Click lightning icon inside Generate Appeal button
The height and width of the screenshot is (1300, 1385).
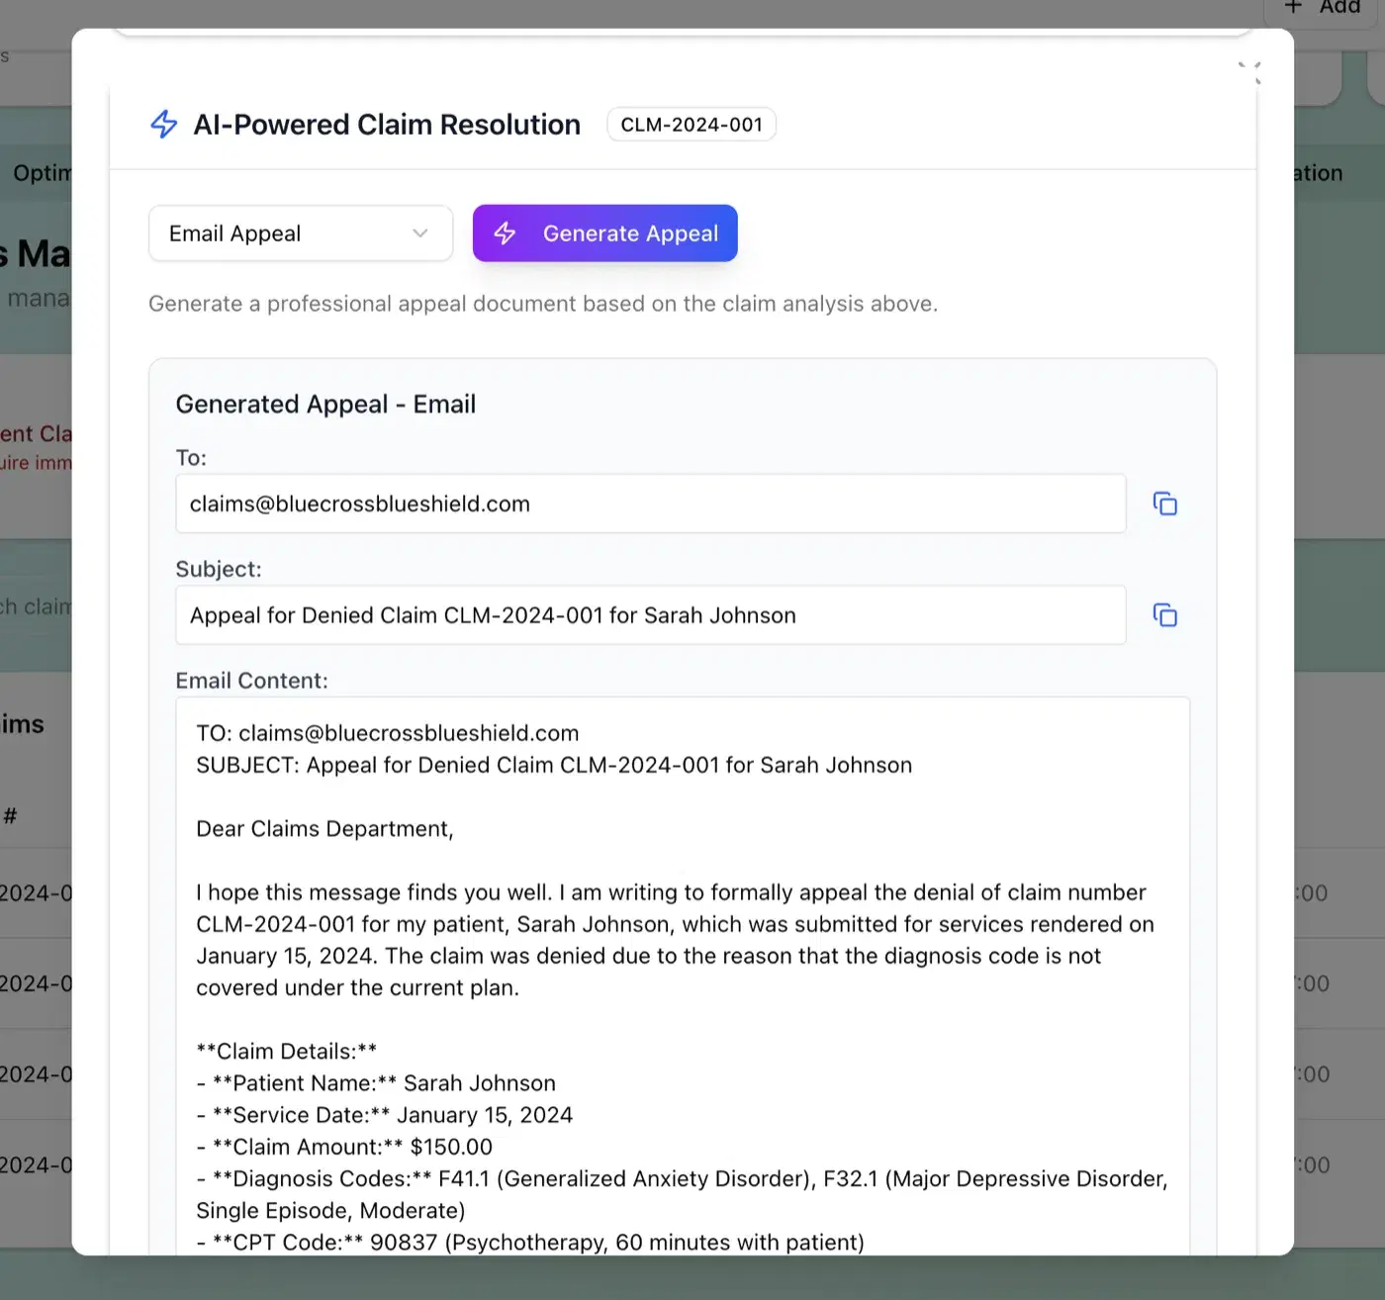(505, 233)
